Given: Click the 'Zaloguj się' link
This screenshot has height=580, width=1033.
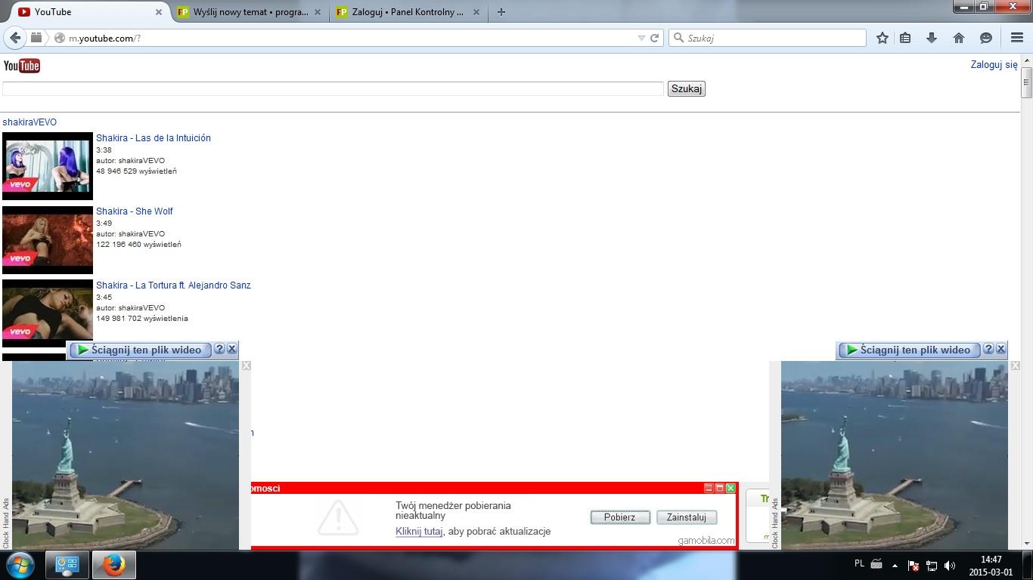Looking at the screenshot, I should 994,65.
